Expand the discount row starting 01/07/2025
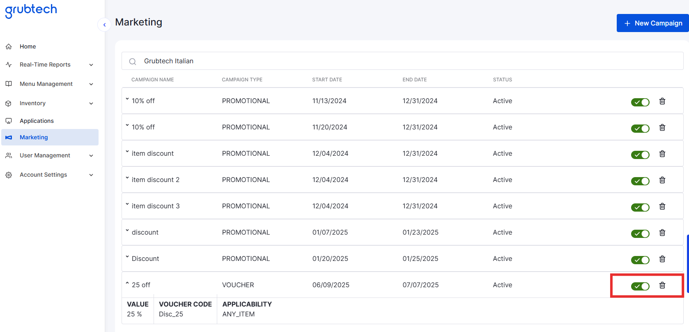 point(127,231)
